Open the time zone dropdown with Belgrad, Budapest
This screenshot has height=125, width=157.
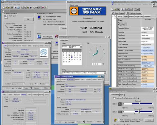tap(105, 73)
